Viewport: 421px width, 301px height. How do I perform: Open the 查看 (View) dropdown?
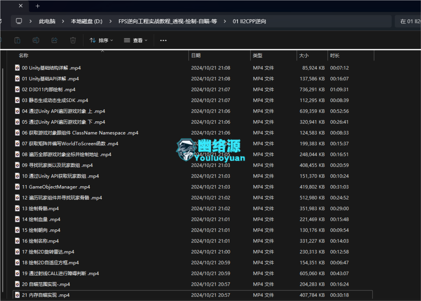tap(136, 40)
